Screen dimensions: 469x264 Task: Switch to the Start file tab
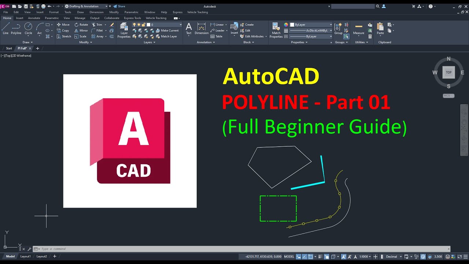click(x=9, y=48)
